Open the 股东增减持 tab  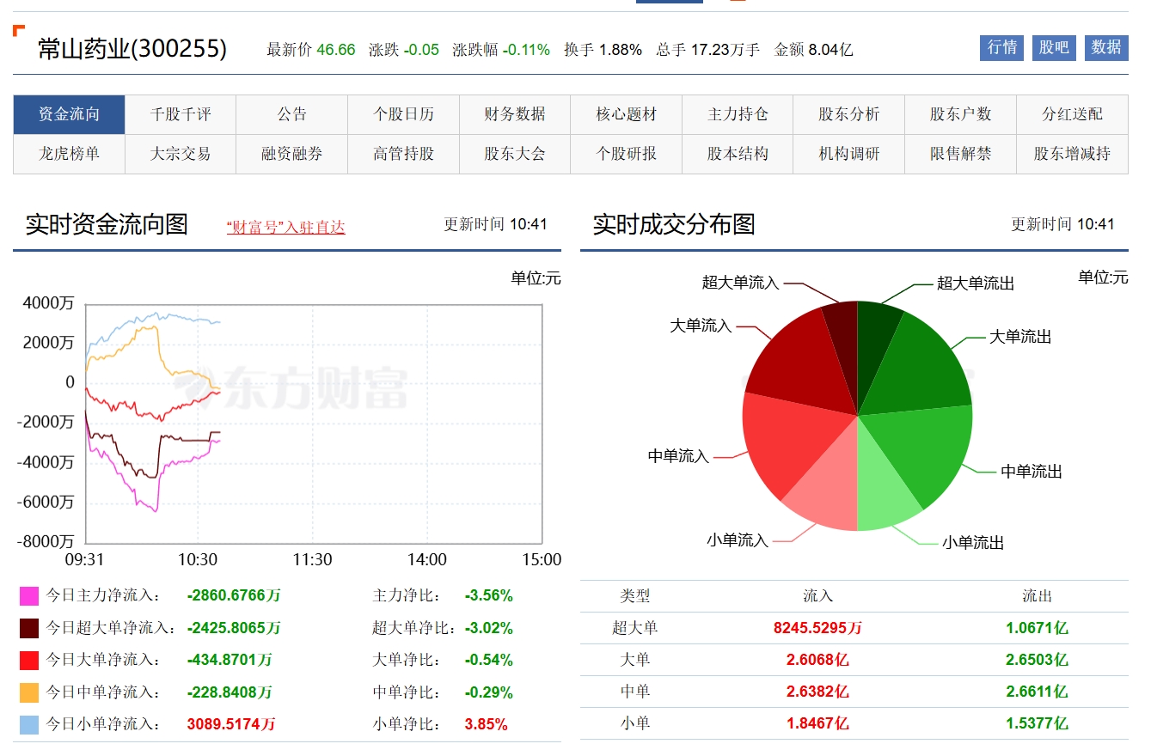[1073, 154]
